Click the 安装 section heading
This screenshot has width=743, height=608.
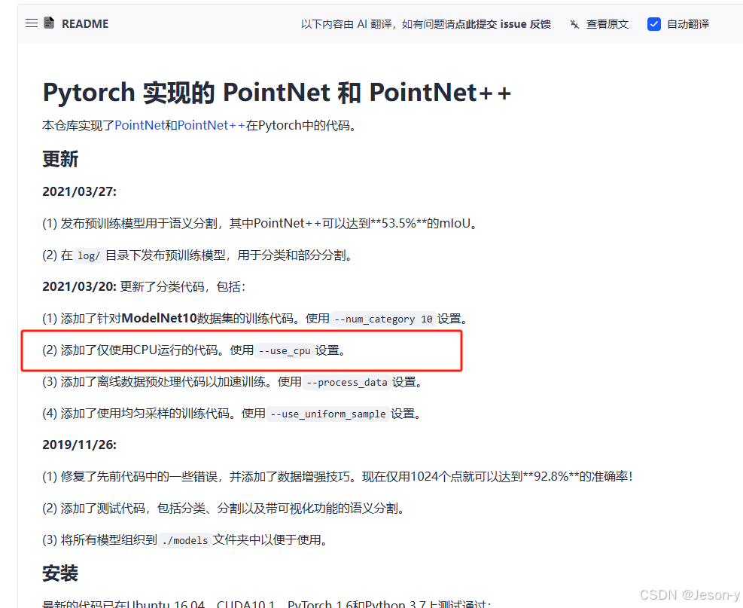(x=60, y=573)
